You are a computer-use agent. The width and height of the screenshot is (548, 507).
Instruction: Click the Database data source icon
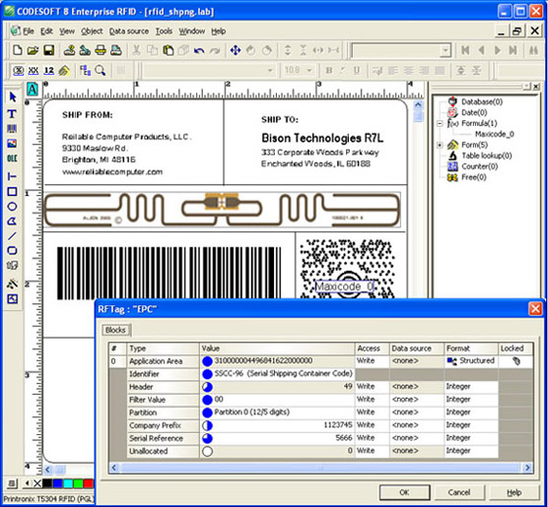click(452, 101)
